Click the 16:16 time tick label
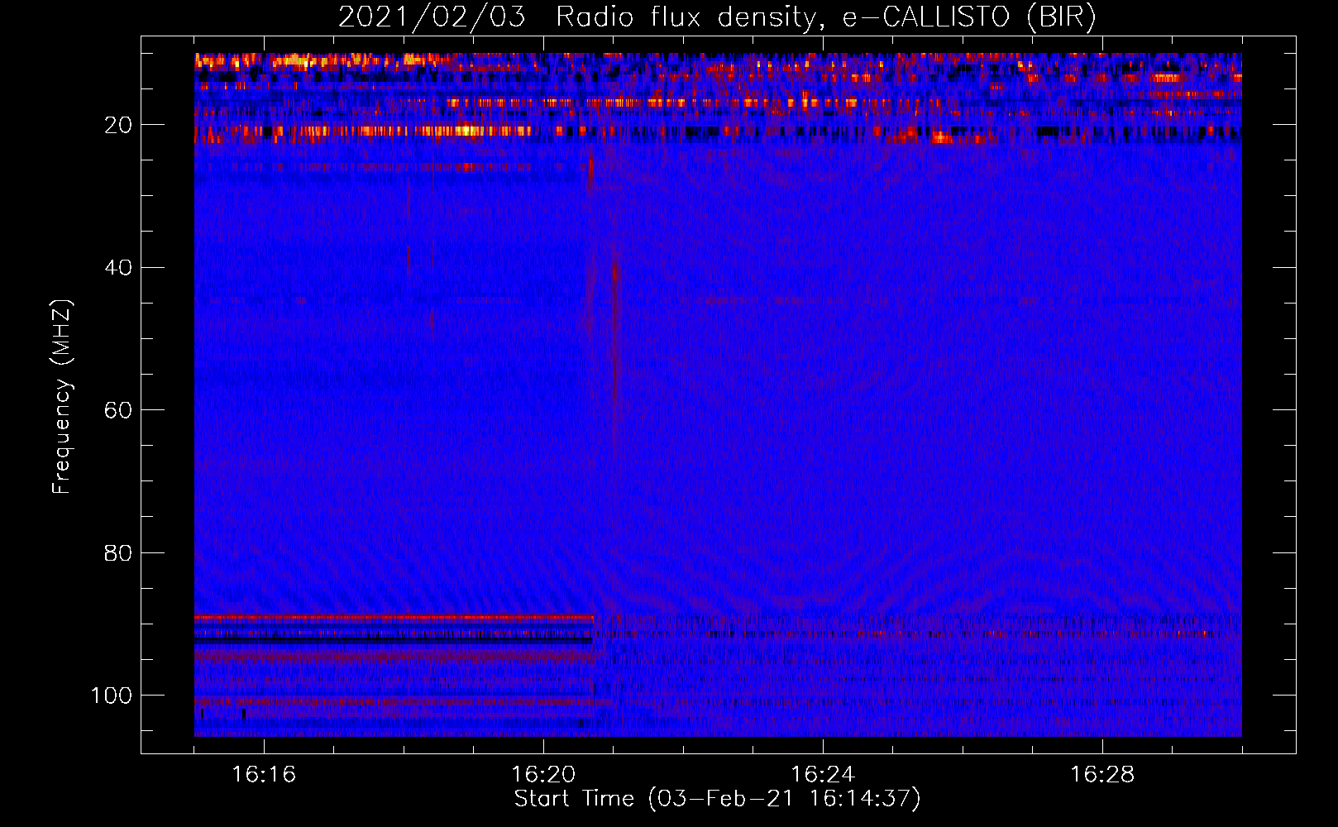 click(264, 775)
